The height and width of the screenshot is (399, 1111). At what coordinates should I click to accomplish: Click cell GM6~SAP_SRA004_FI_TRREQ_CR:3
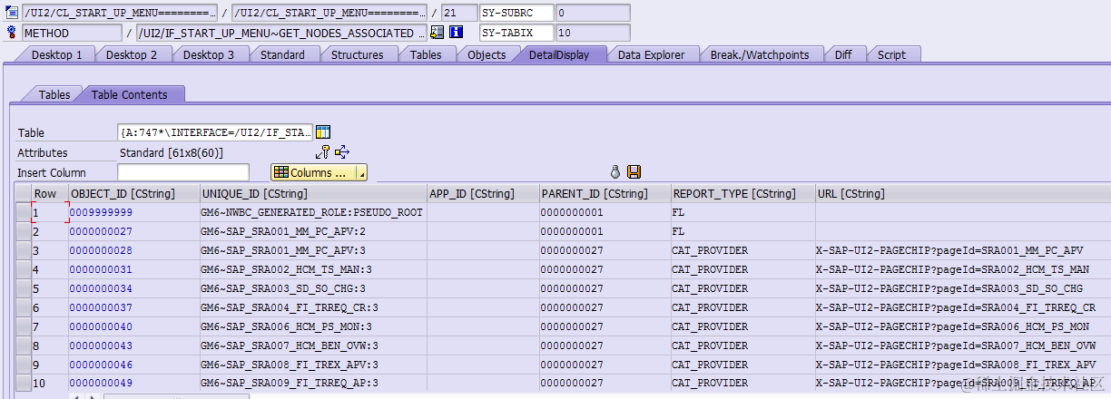313,307
